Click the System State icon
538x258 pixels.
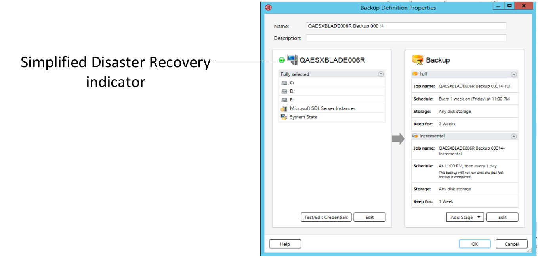click(284, 117)
